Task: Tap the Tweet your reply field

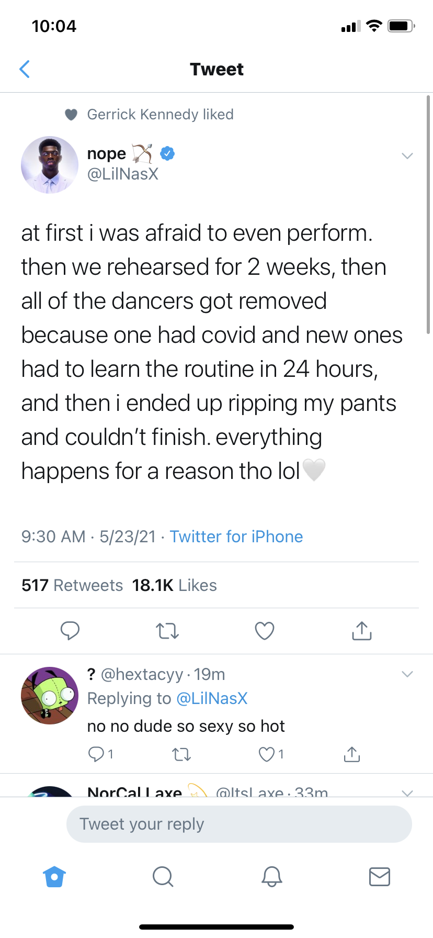Action: click(x=239, y=824)
